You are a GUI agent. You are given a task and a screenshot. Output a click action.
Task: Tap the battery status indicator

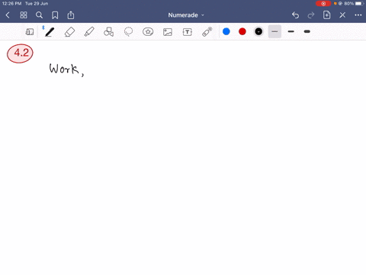tap(359, 4)
